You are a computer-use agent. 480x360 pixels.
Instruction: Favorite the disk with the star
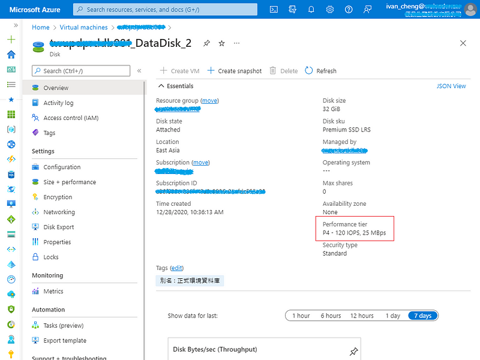click(221, 43)
